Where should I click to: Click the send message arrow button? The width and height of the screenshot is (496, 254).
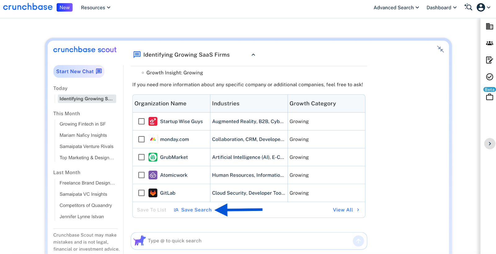358,241
